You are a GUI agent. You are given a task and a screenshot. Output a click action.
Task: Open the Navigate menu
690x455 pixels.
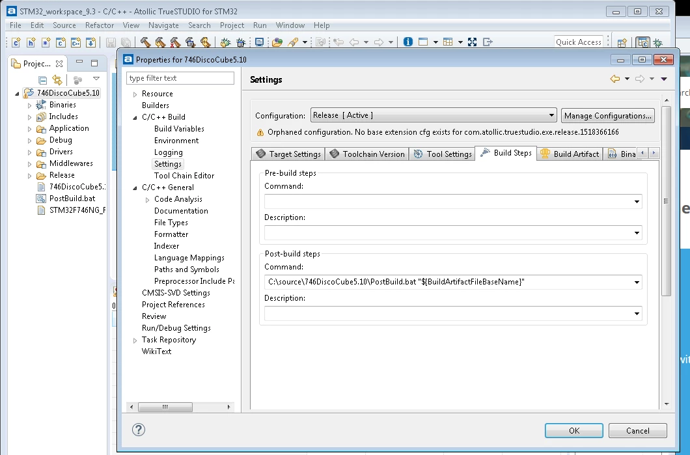click(163, 25)
